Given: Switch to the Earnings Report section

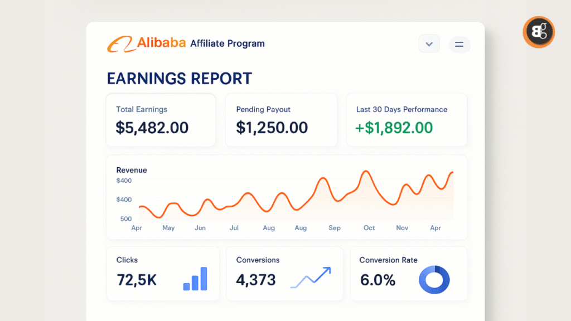Looking at the screenshot, I should tap(179, 78).
